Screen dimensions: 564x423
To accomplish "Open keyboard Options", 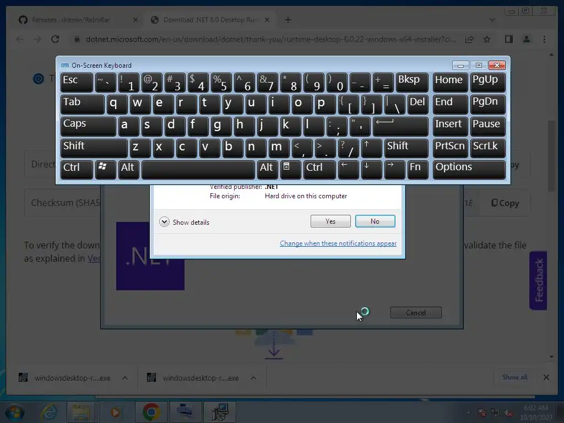I will [469, 170].
